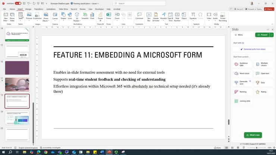Insert an Object

184,16
